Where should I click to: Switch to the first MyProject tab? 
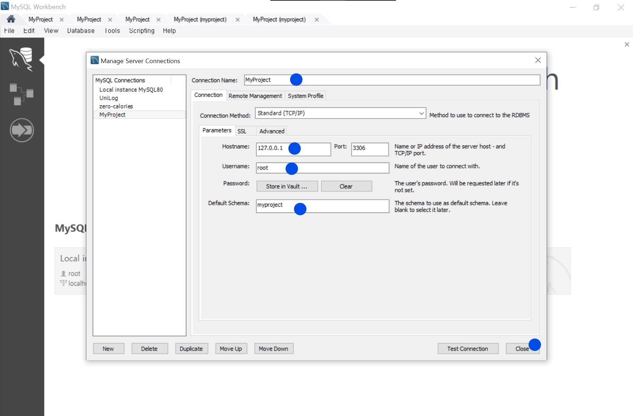coord(41,20)
